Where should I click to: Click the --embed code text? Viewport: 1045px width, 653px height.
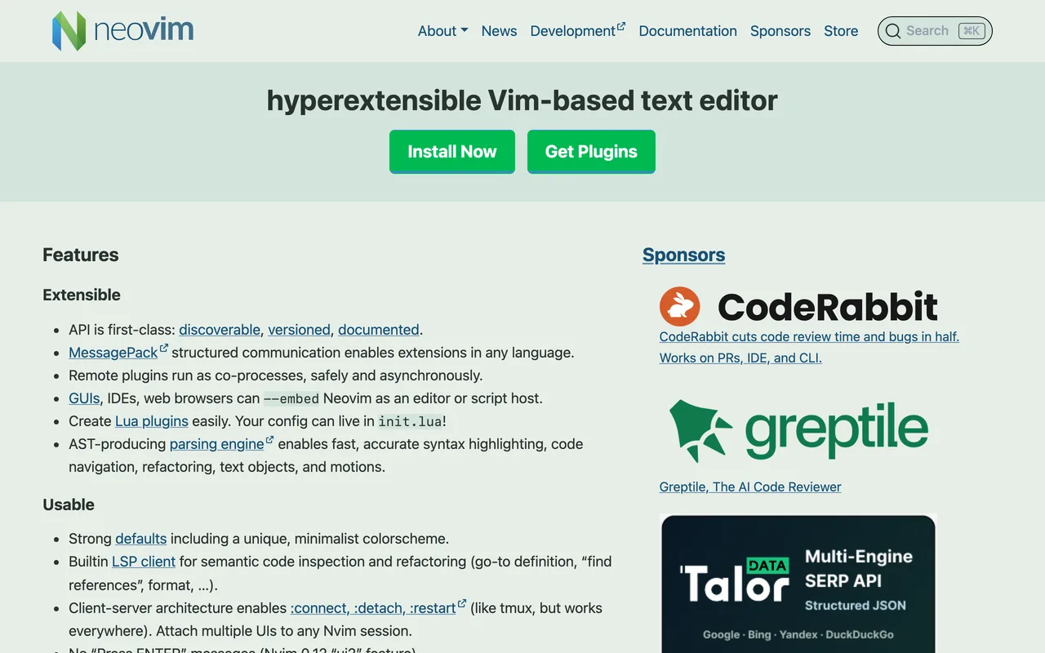tap(291, 399)
